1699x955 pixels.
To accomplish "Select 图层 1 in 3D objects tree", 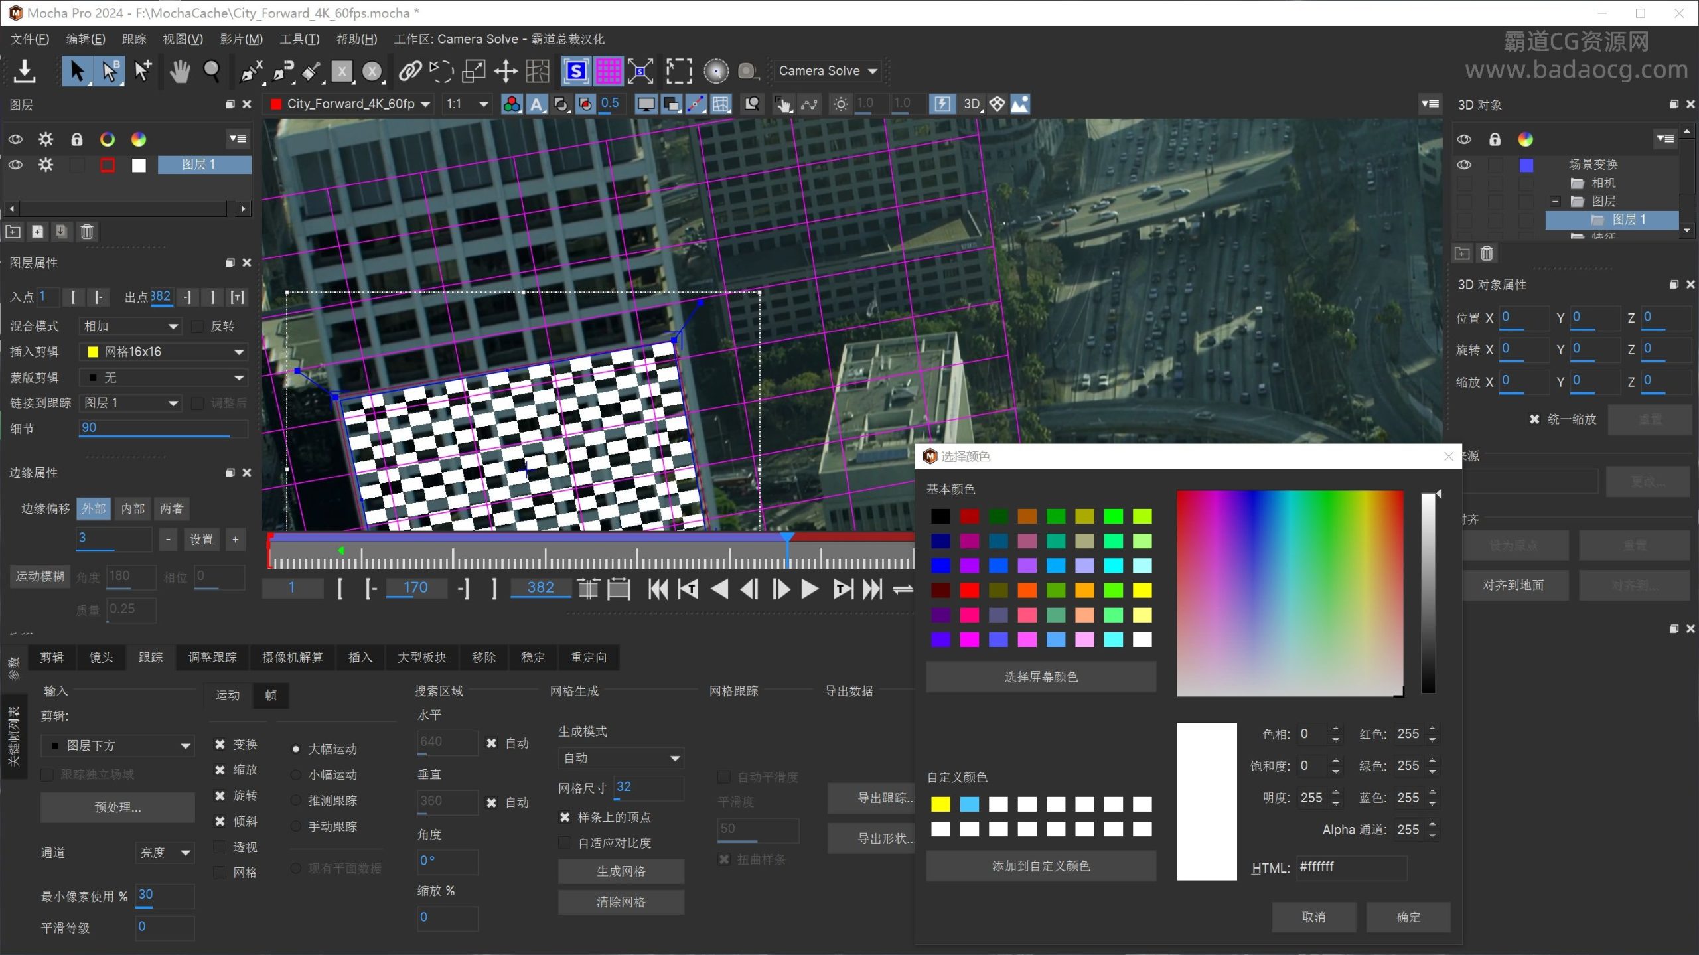I will click(1613, 220).
